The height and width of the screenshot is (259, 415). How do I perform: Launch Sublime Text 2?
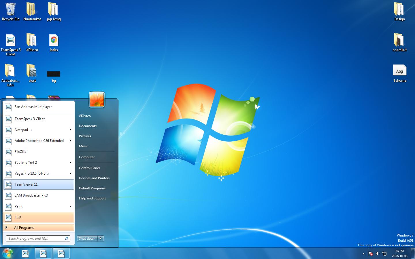(39, 163)
